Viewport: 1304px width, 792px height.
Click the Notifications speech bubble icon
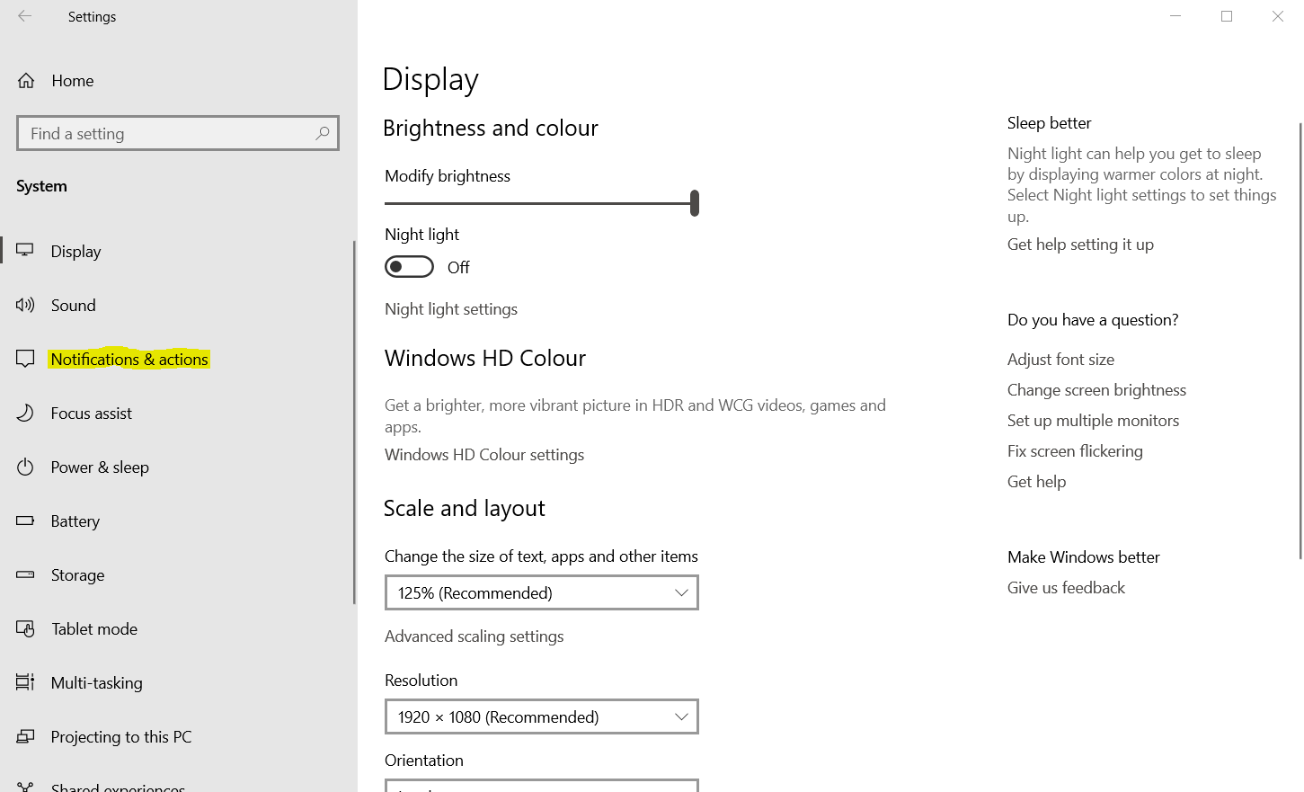25,359
